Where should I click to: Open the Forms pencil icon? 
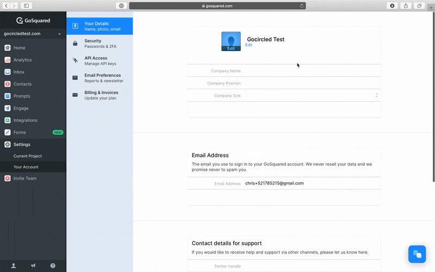[x=8, y=132]
